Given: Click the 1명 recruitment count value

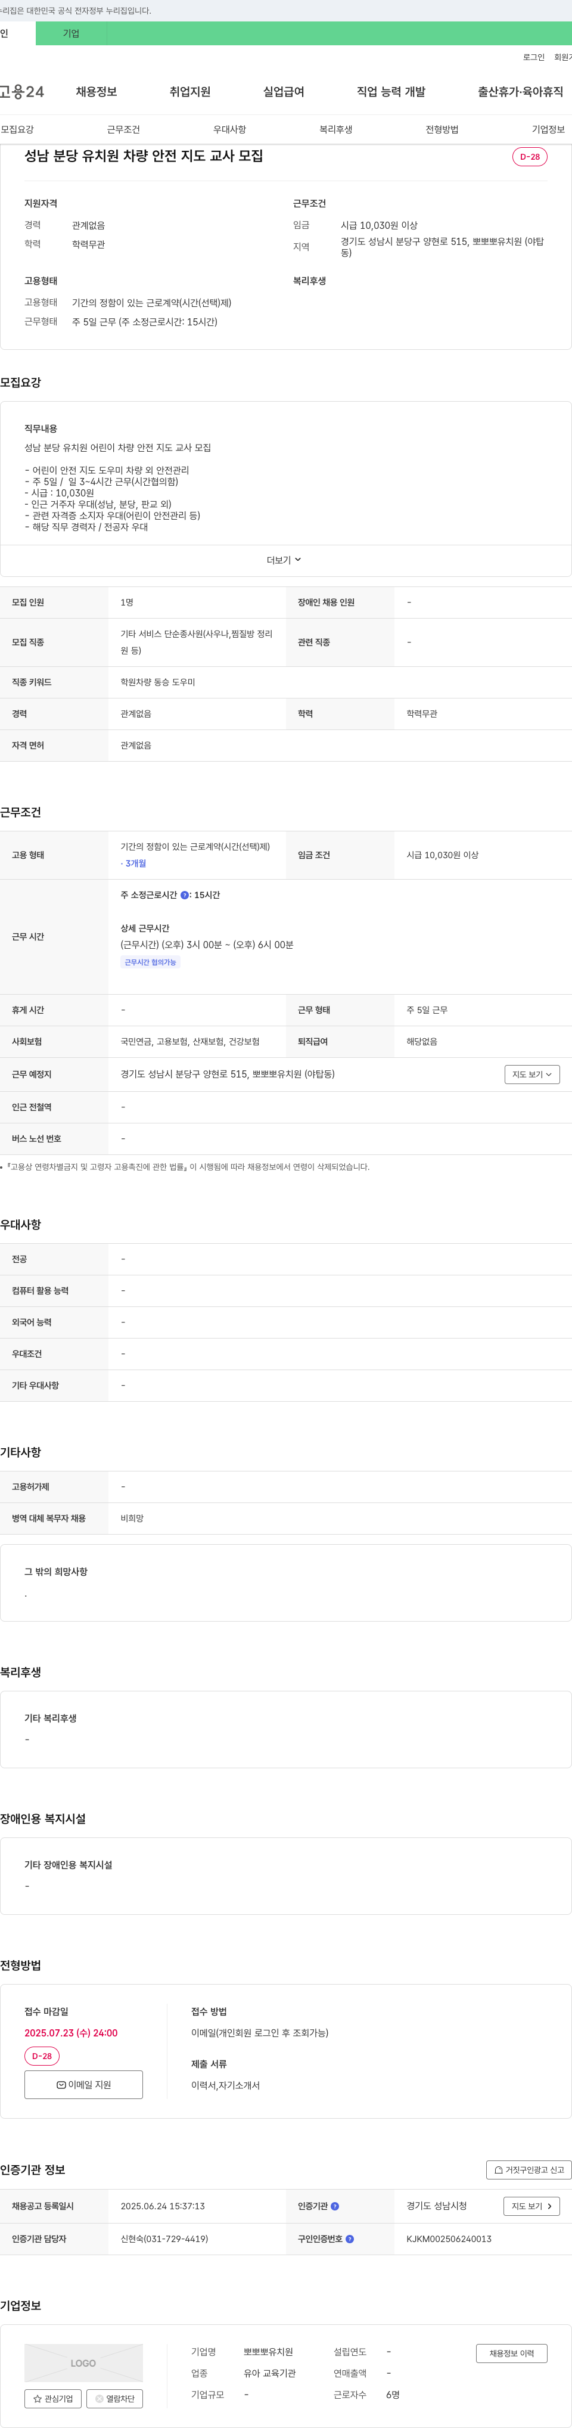Looking at the screenshot, I should coord(128,603).
